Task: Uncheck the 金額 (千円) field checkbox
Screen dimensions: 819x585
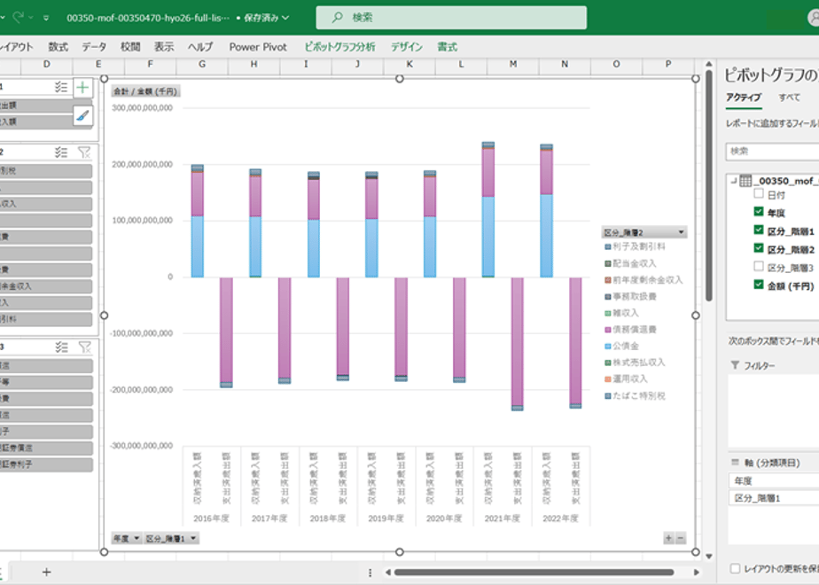Action: tap(759, 285)
